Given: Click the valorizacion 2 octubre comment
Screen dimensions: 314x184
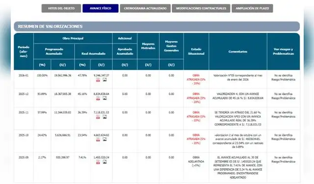Looking at the screenshot, I should [x=237, y=141].
